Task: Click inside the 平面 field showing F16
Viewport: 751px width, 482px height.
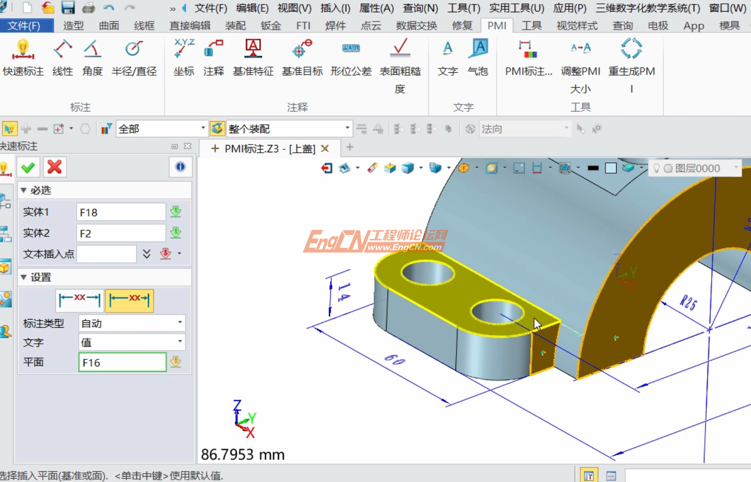Action: coord(122,362)
